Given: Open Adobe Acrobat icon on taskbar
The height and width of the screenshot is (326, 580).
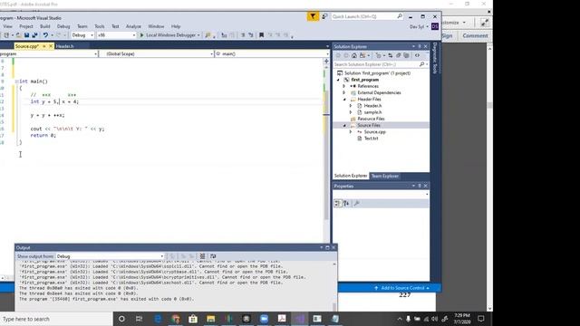Looking at the screenshot, I should click(282, 319).
